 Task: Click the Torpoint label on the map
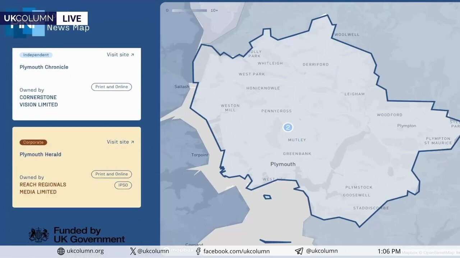(x=199, y=155)
